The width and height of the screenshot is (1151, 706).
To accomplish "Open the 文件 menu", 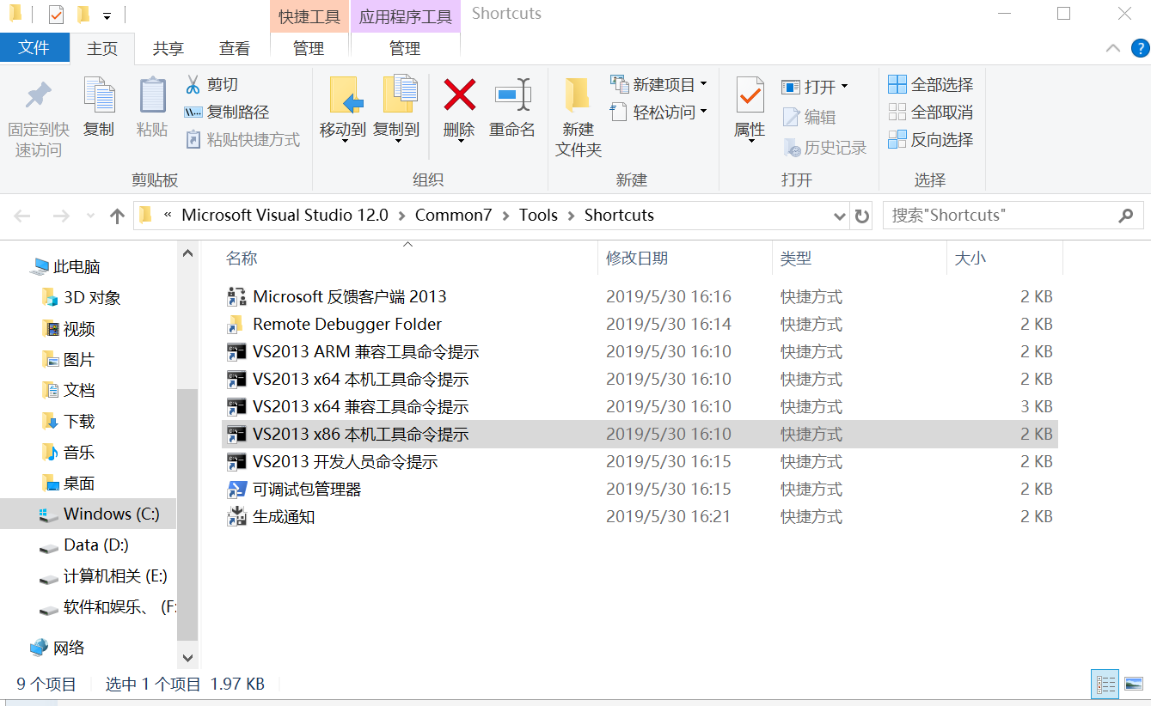I will (34, 48).
